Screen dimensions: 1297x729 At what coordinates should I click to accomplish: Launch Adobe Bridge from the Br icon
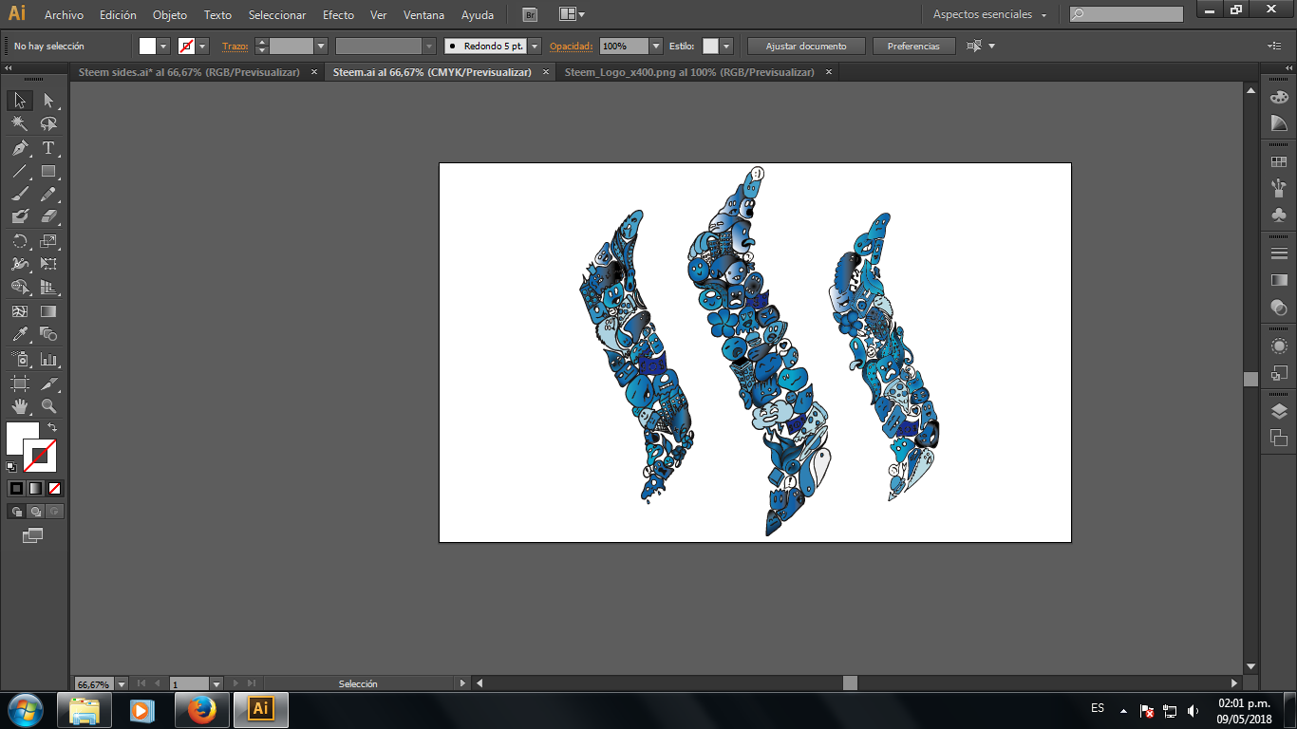click(531, 14)
